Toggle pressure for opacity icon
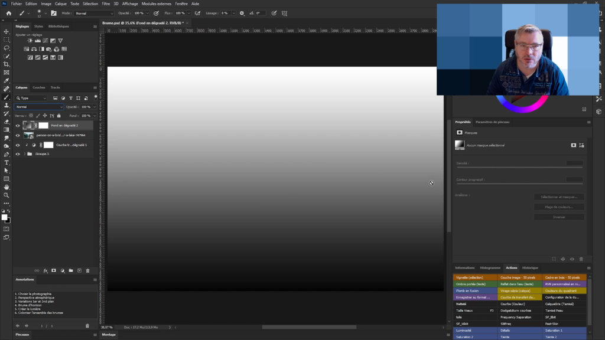The image size is (605, 340). 156,13
